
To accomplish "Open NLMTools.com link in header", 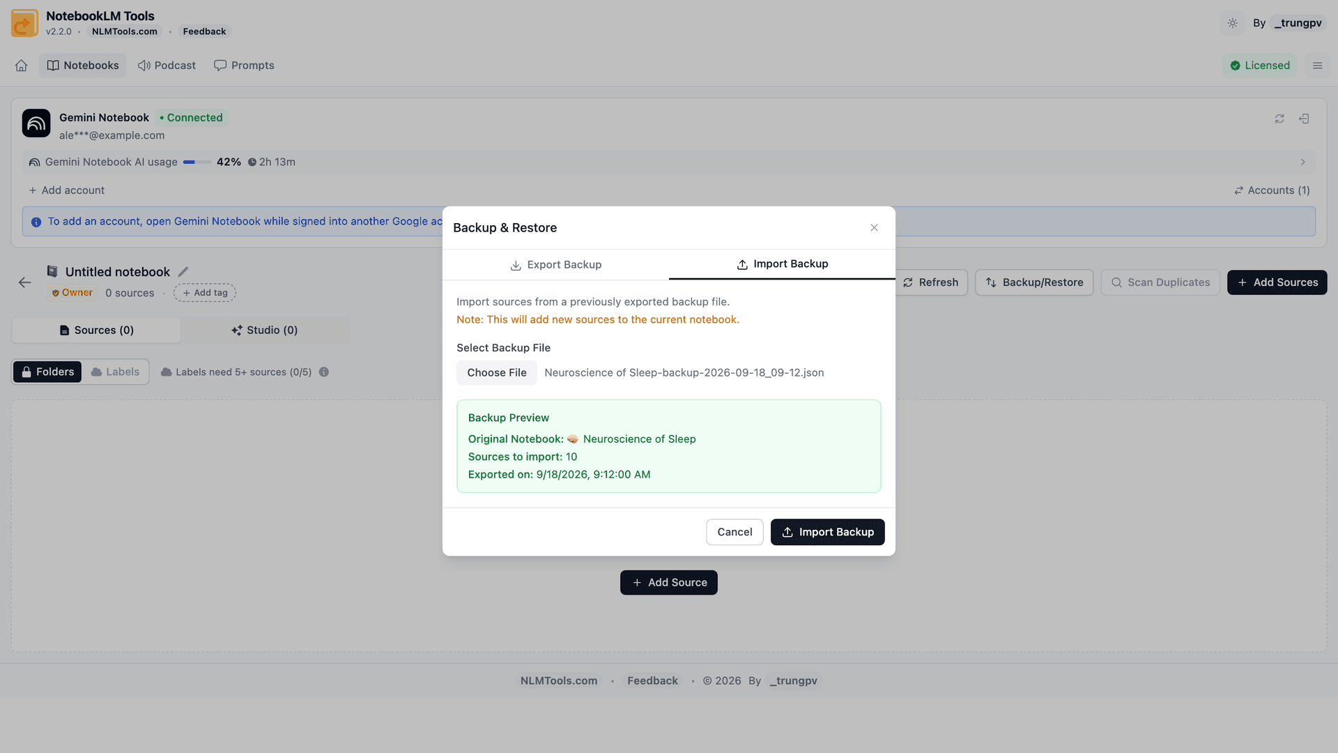I will pyautogui.click(x=125, y=31).
